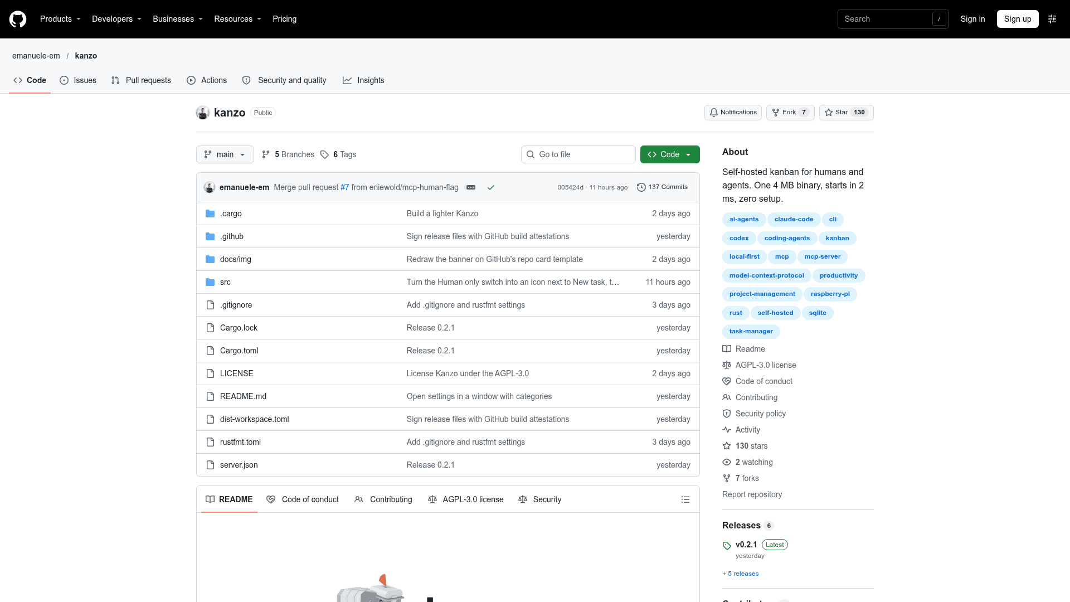Viewport: 1070px width, 602px height.
Task: Open the green Code dropdown
Action: [x=670, y=154]
